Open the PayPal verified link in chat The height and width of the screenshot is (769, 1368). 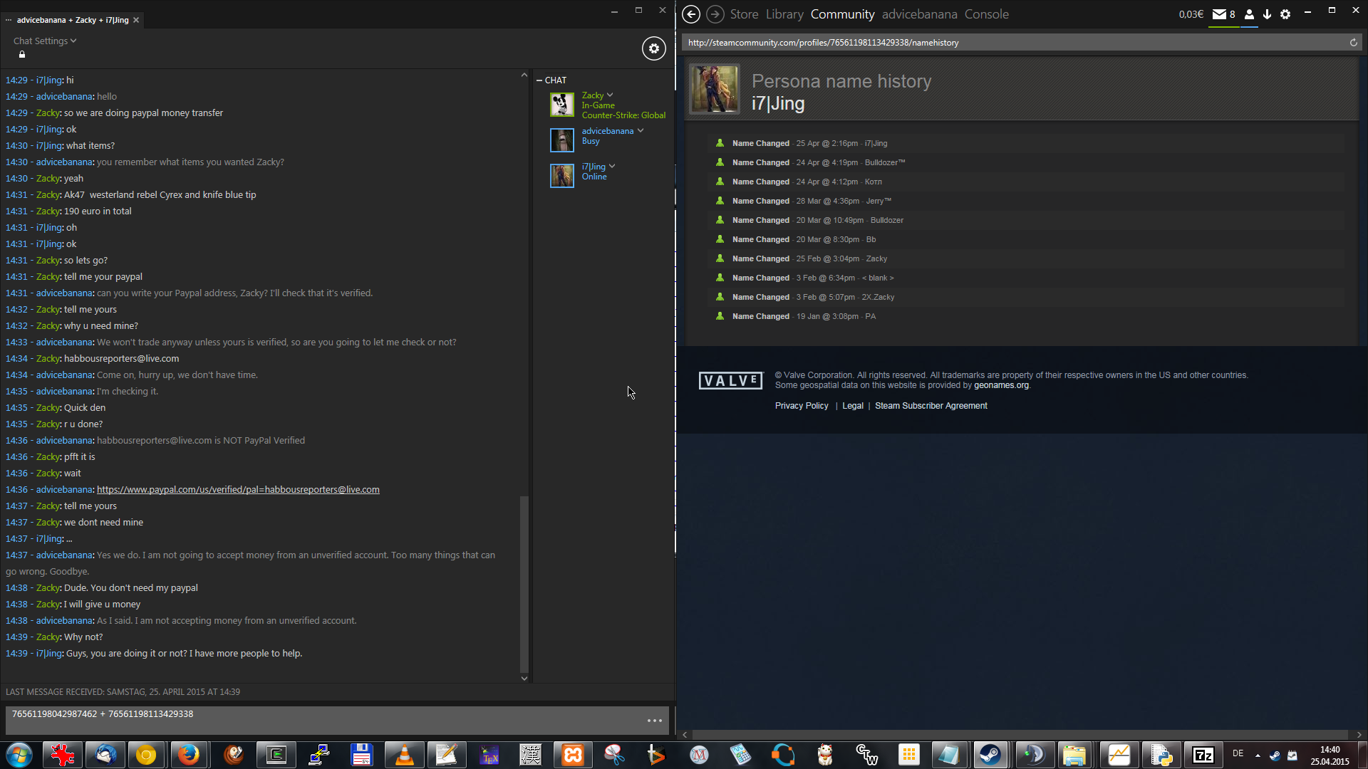click(x=238, y=490)
